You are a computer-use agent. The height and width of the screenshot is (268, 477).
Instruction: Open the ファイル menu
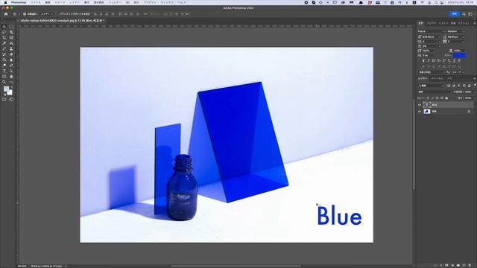tap(36, 2)
